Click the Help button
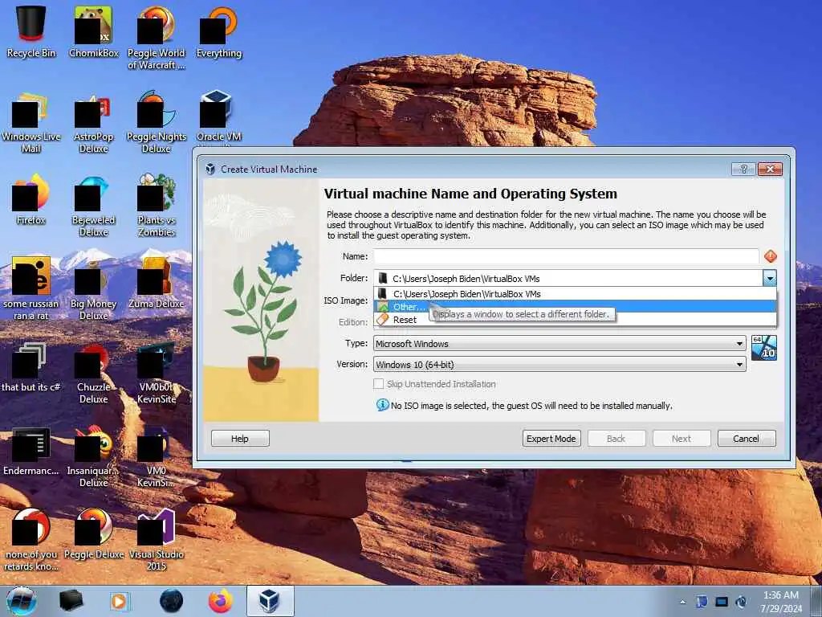This screenshot has height=617, width=822. pyautogui.click(x=240, y=439)
